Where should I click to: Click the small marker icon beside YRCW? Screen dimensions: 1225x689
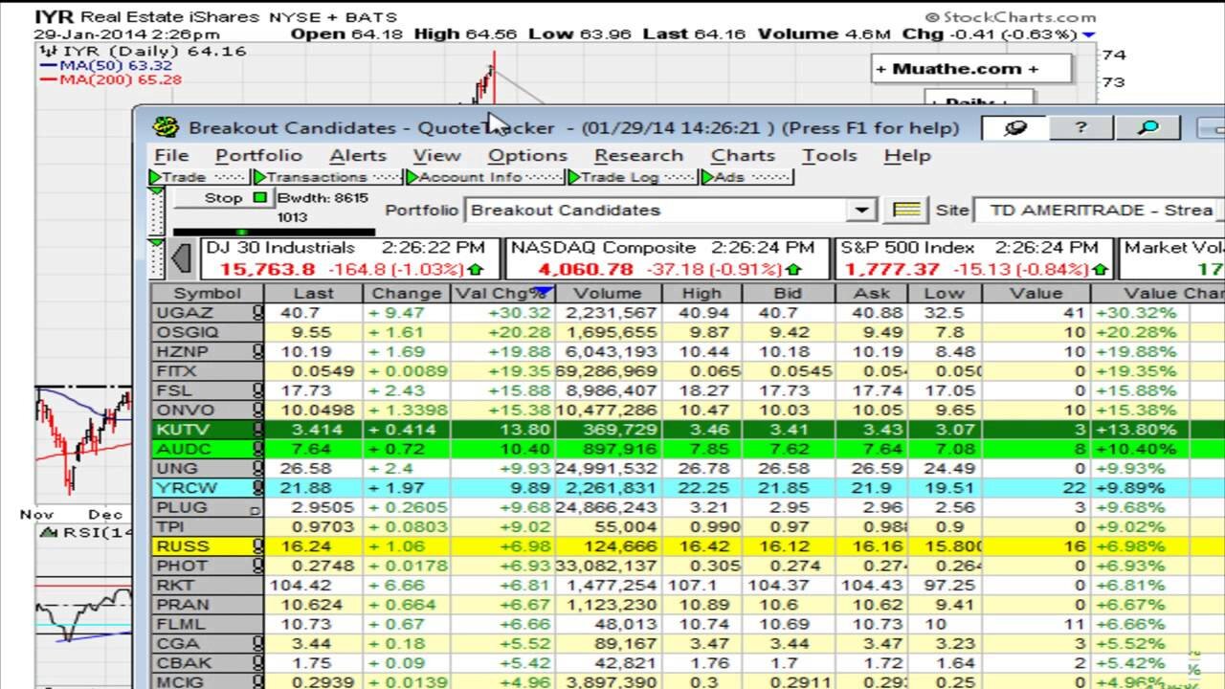point(257,488)
